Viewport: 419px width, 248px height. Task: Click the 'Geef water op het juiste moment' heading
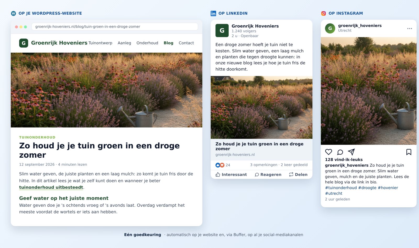64,198
